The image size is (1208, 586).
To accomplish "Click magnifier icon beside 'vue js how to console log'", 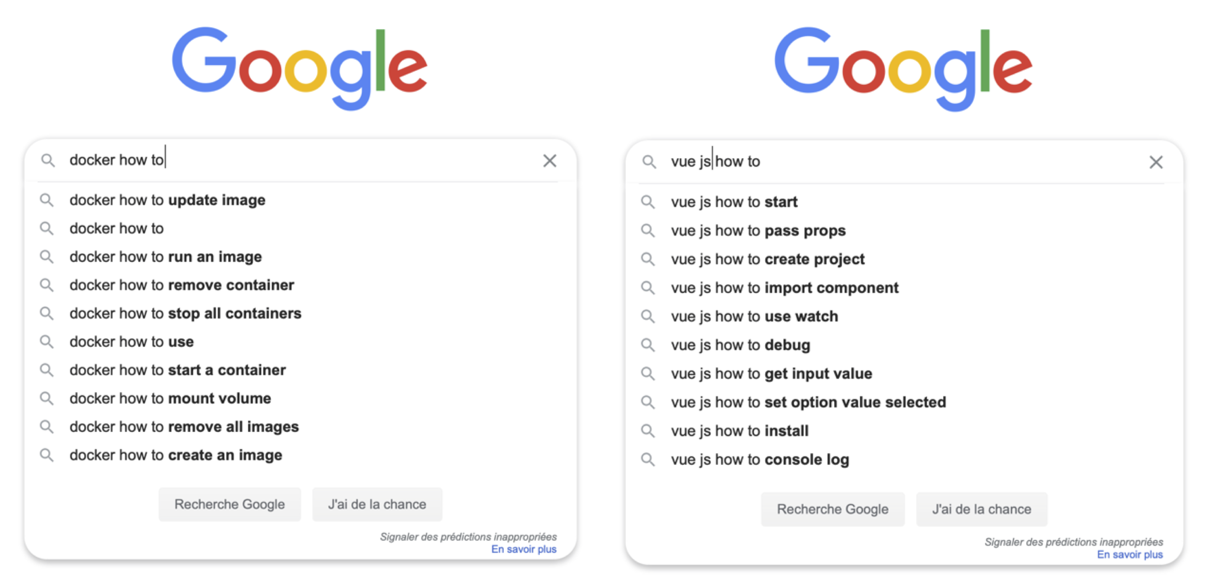I will tap(648, 459).
